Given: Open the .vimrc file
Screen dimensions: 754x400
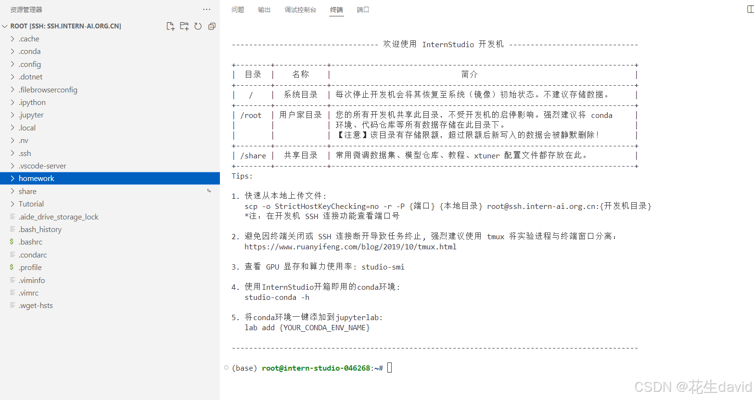Looking at the screenshot, I should click(110, 293).
